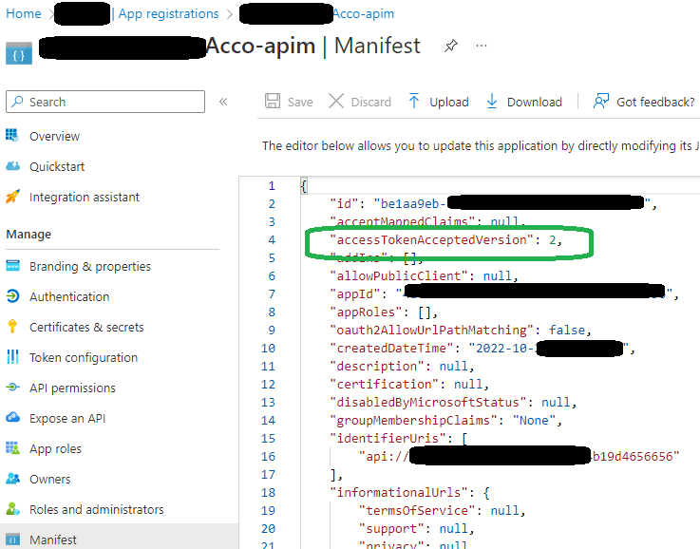Screen dimensions: 700x549
Task: Open Expose an API page
Action: tap(67, 418)
